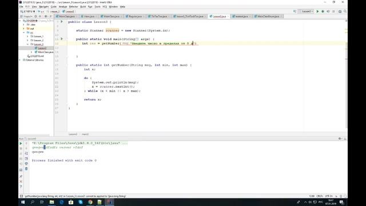Click the yellow warning marker on the error stripe
The height and width of the screenshot is (206, 366).
(346, 30)
